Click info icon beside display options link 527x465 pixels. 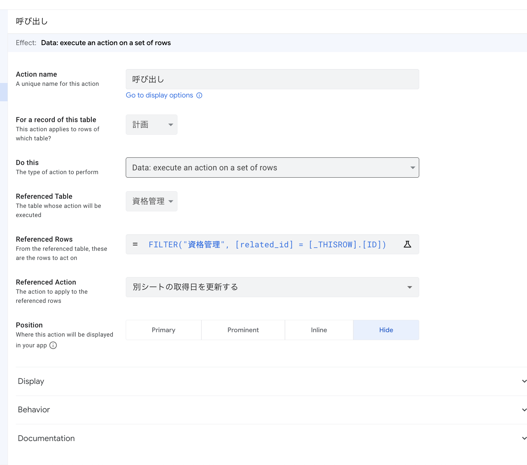tap(199, 95)
